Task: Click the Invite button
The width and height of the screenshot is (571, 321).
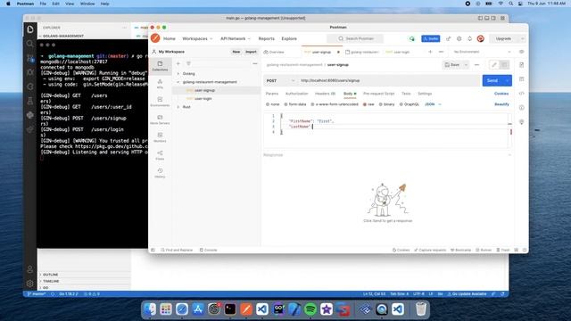Action: click(431, 38)
